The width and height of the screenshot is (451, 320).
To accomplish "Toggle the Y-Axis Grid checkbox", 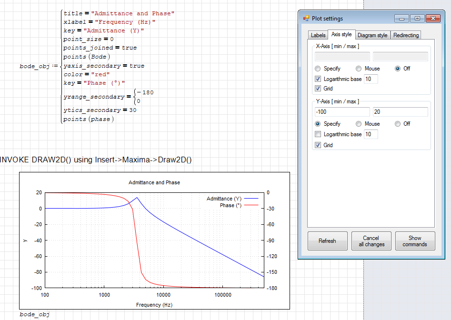I will click(318, 145).
